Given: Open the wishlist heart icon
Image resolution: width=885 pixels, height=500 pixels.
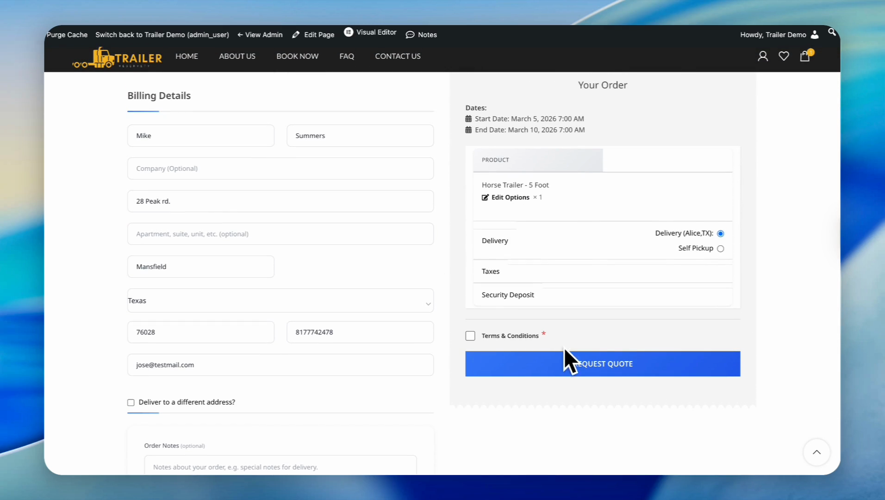Looking at the screenshot, I should pyautogui.click(x=784, y=56).
